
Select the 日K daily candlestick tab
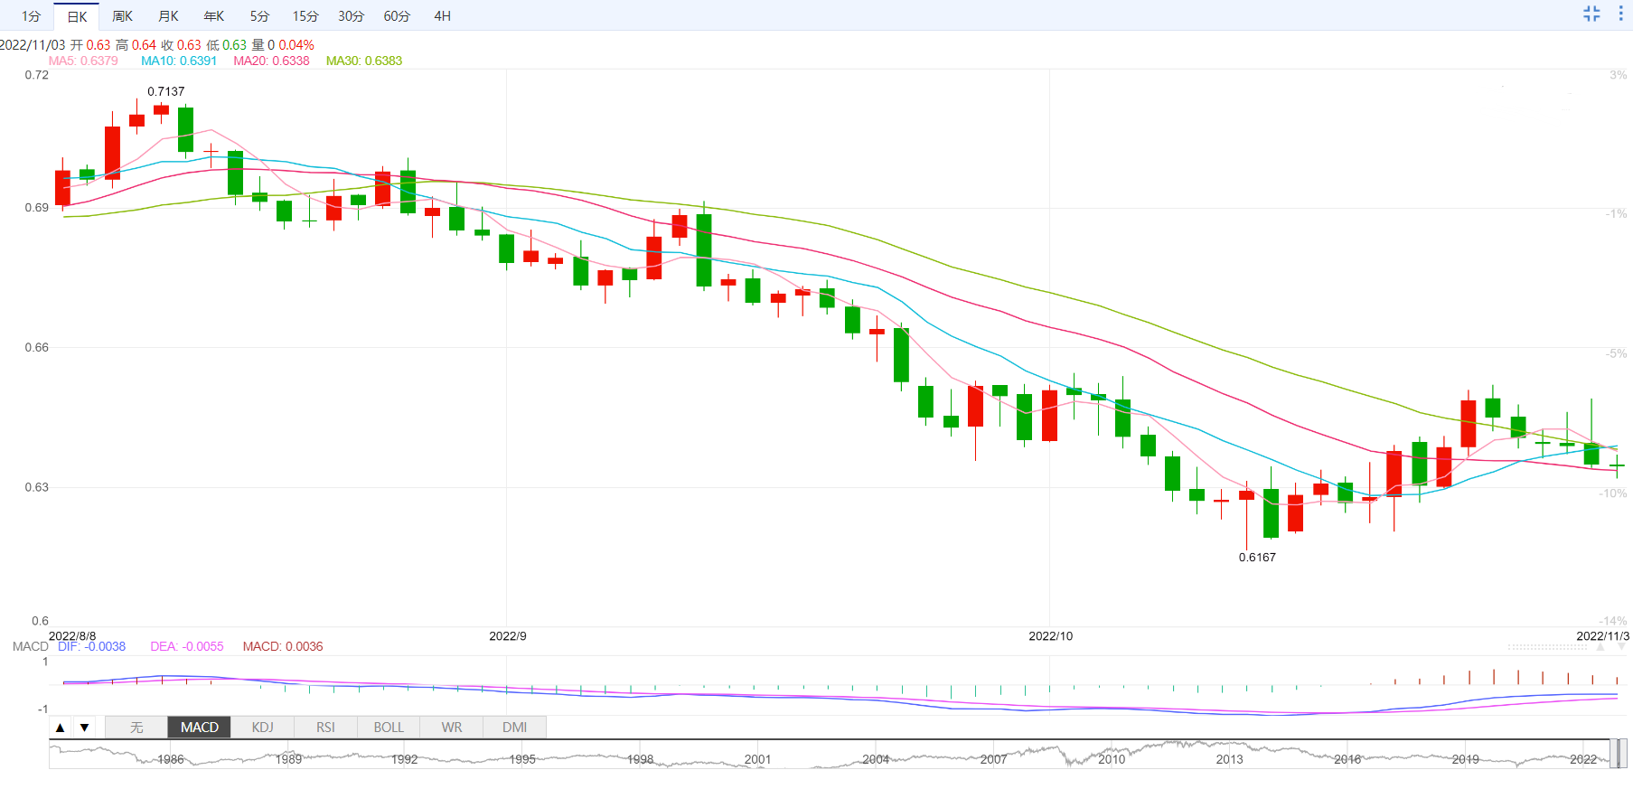(77, 16)
